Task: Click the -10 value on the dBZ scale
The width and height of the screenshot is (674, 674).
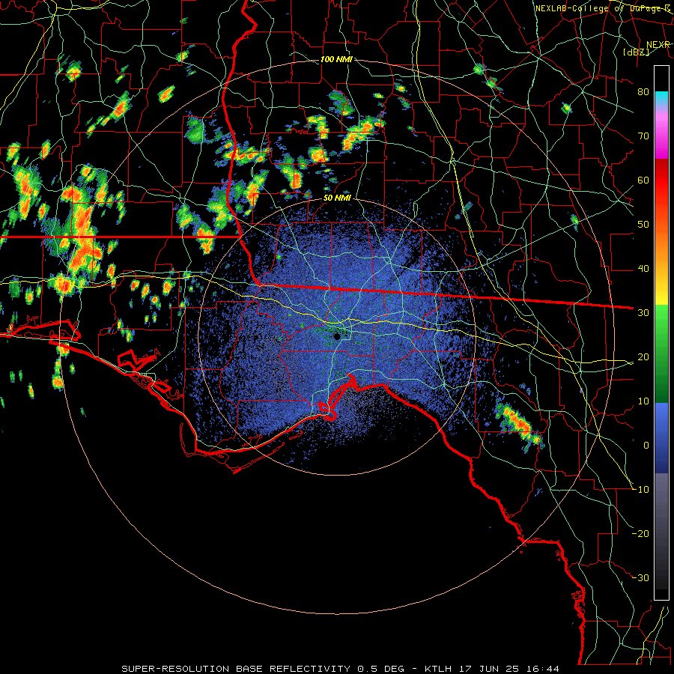Action: [x=641, y=489]
